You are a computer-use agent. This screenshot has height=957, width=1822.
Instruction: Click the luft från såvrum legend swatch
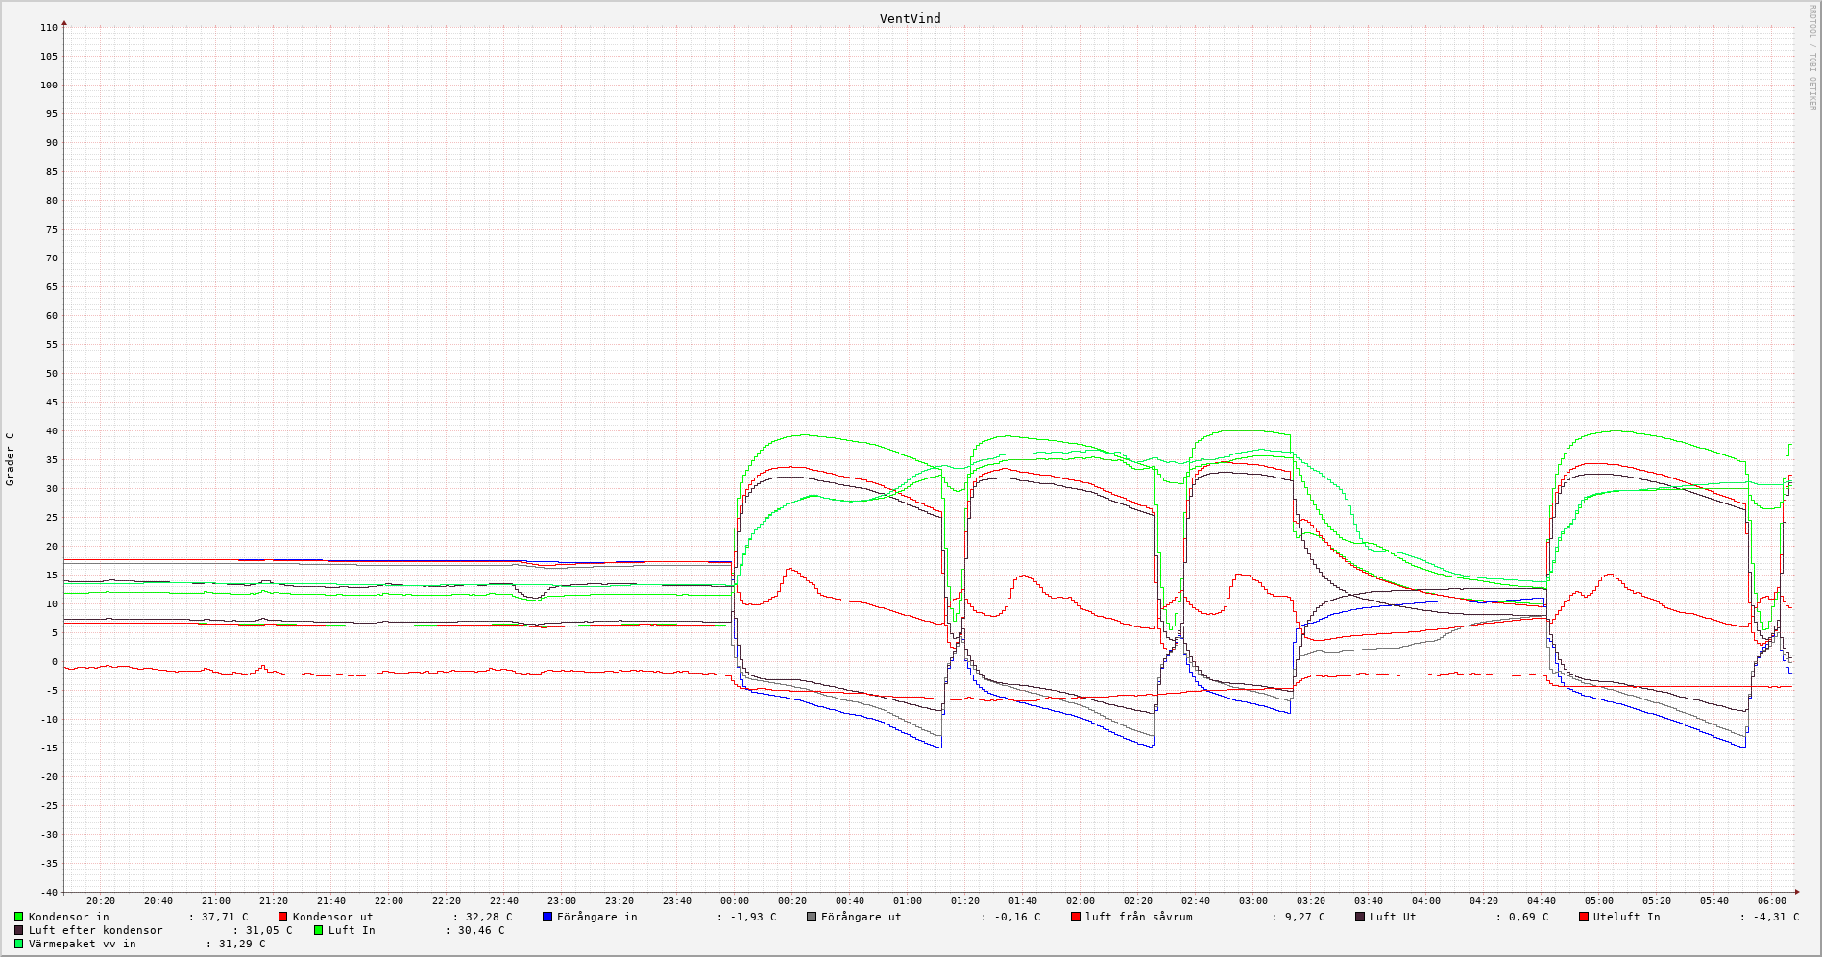click(x=1076, y=917)
